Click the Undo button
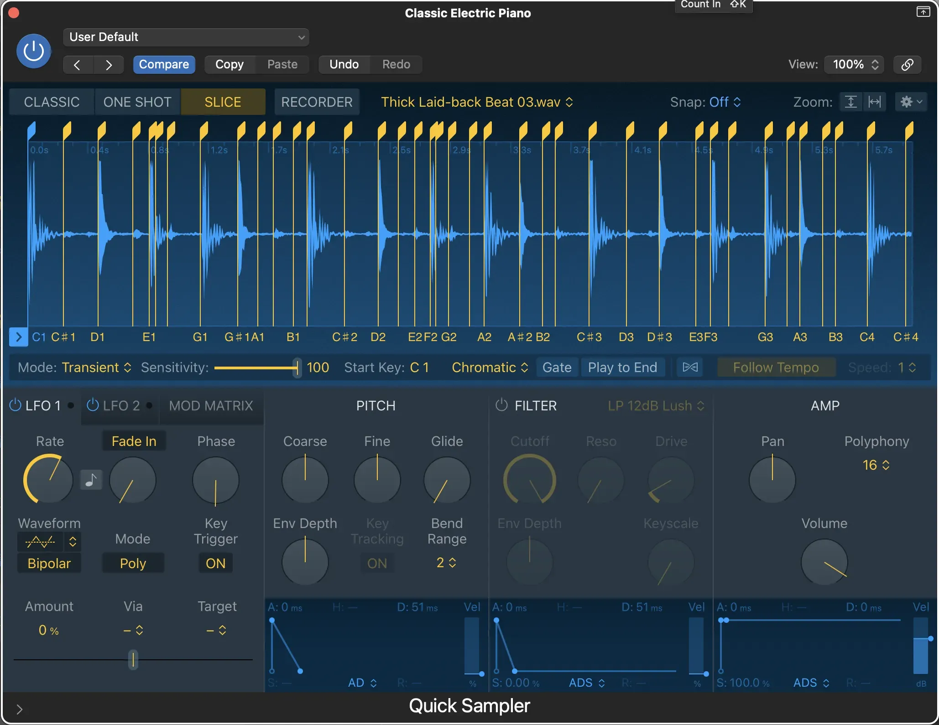The image size is (939, 725). click(x=344, y=64)
